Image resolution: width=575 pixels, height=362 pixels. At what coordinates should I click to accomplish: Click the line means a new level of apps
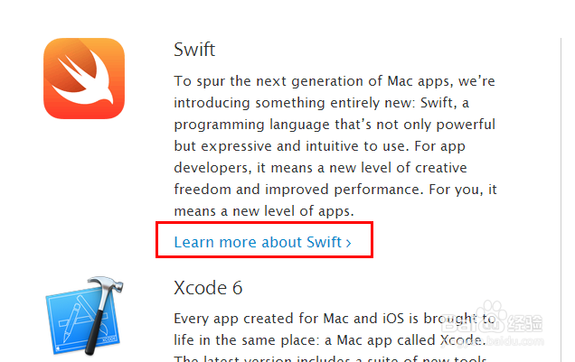[264, 211]
